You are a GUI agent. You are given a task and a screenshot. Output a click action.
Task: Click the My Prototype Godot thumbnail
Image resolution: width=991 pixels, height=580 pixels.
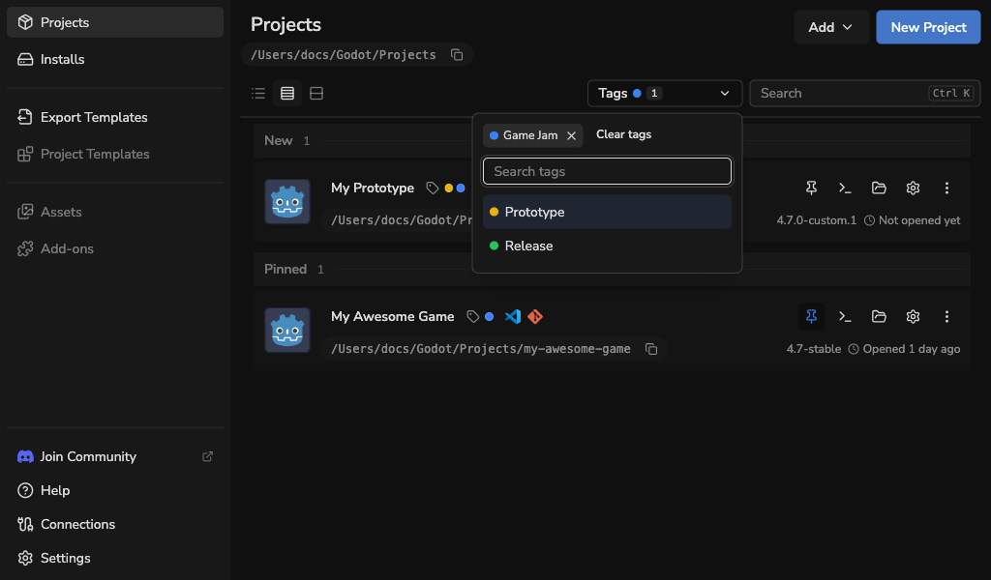[x=287, y=201]
